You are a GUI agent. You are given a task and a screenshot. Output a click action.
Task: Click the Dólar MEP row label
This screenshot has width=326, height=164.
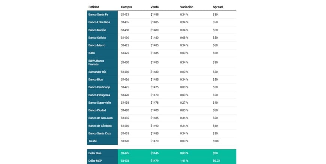pyautogui.click(x=95, y=161)
